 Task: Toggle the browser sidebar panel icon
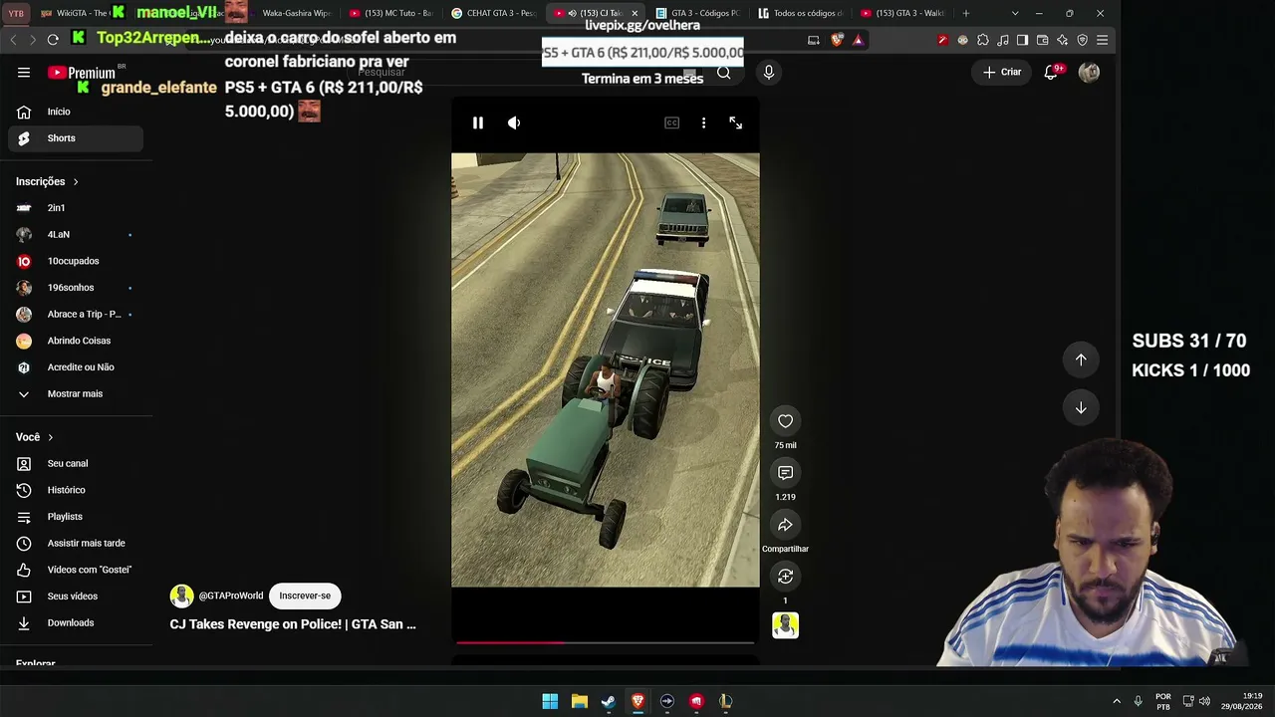click(x=1022, y=40)
